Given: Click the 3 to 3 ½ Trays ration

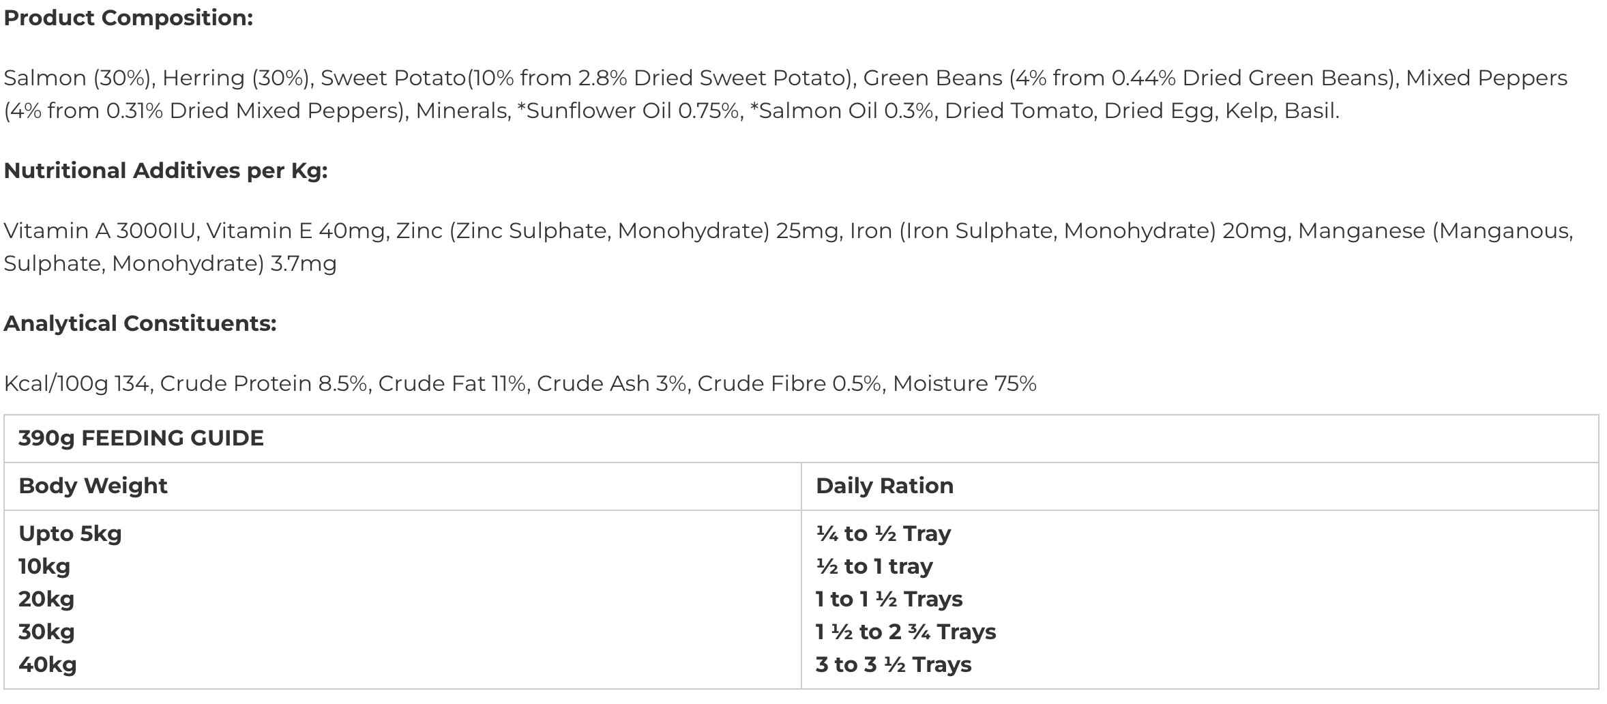Looking at the screenshot, I should (x=894, y=664).
